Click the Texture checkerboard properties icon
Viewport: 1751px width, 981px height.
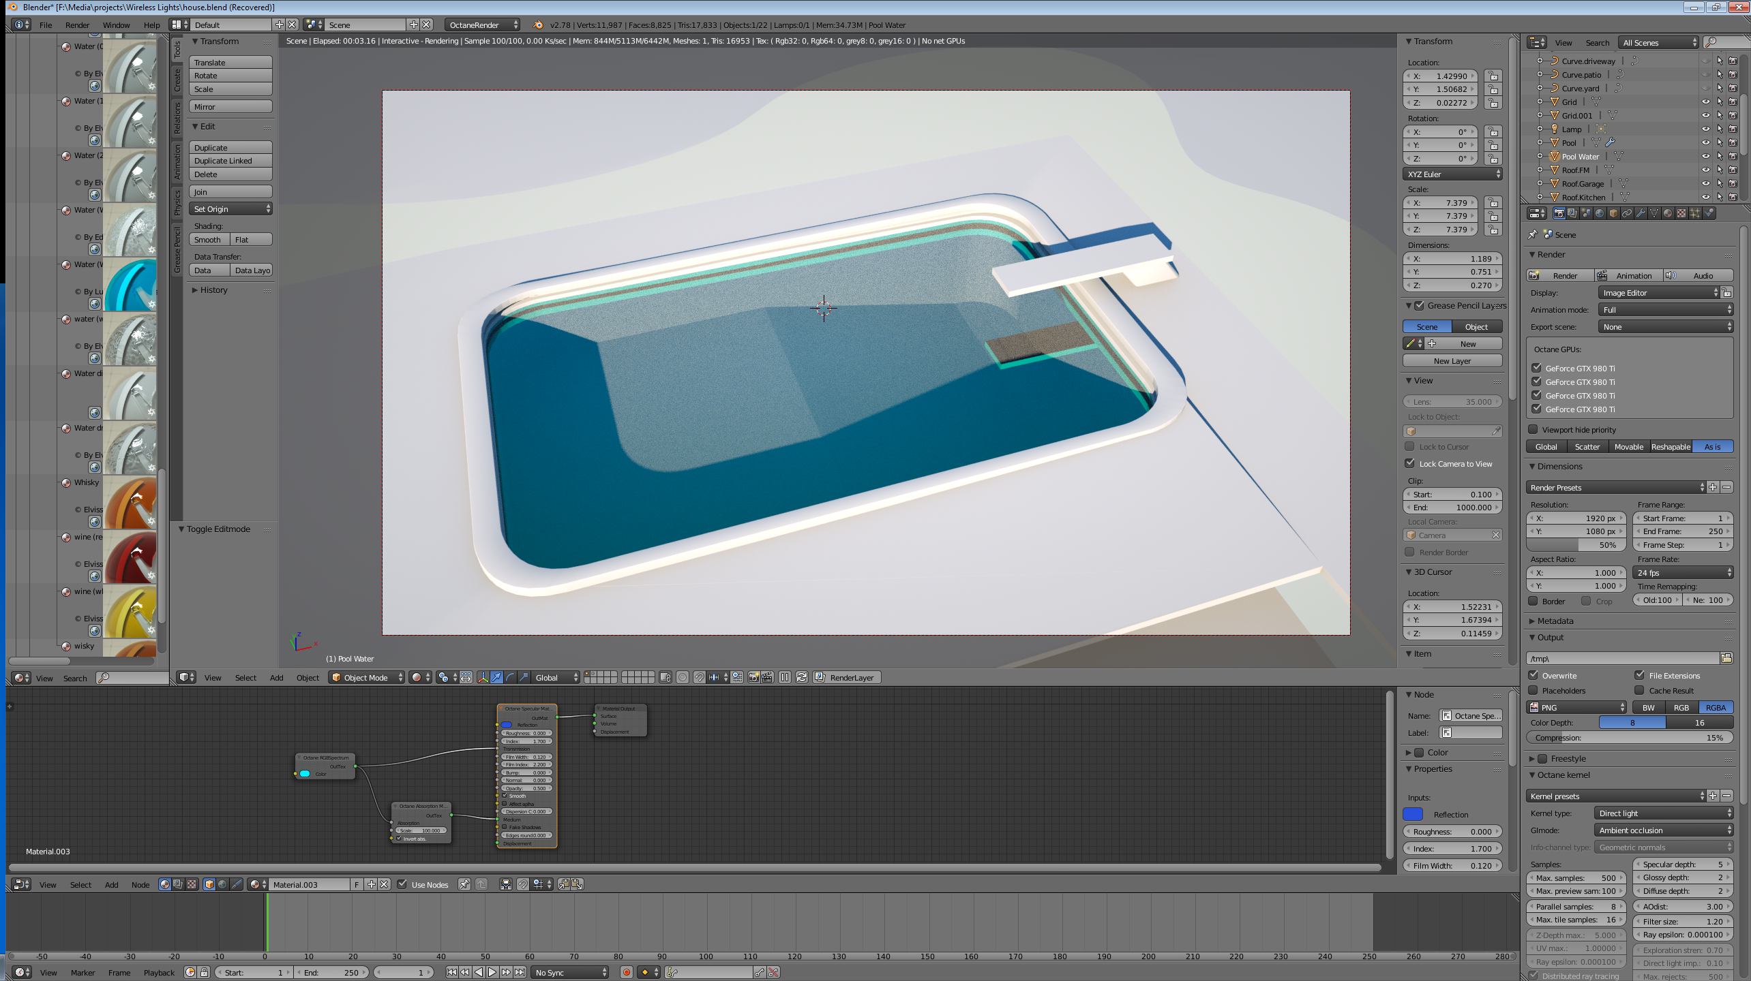coord(1681,213)
